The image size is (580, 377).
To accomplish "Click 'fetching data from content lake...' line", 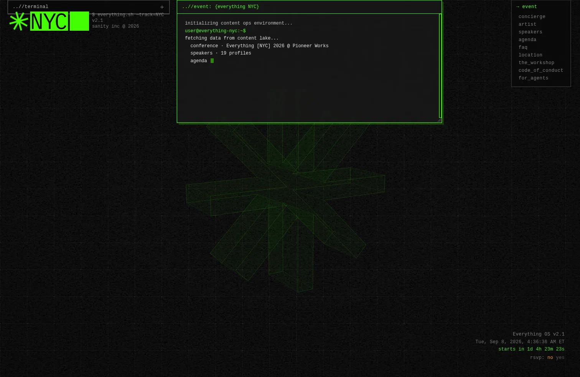I will click(x=232, y=38).
